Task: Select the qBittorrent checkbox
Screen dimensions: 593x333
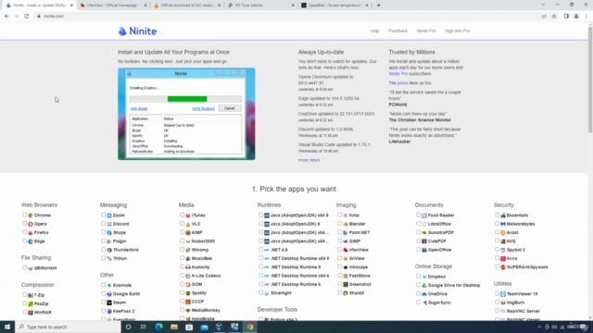Action: [x=25, y=267]
